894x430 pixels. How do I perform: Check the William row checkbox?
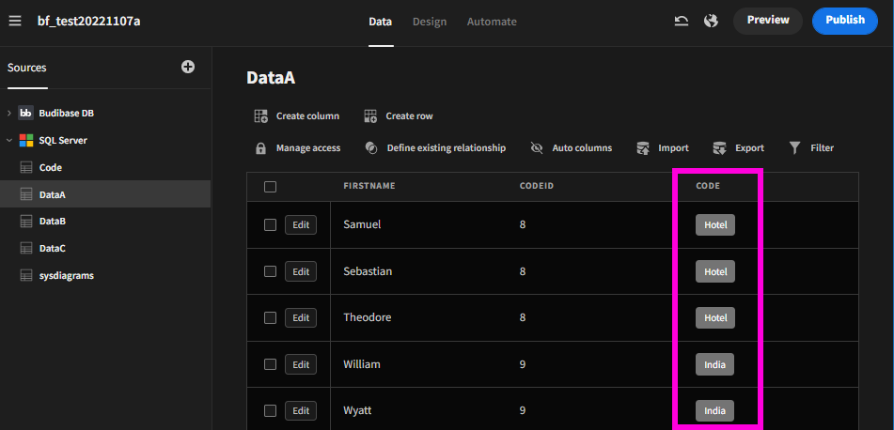[x=270, y=364]
